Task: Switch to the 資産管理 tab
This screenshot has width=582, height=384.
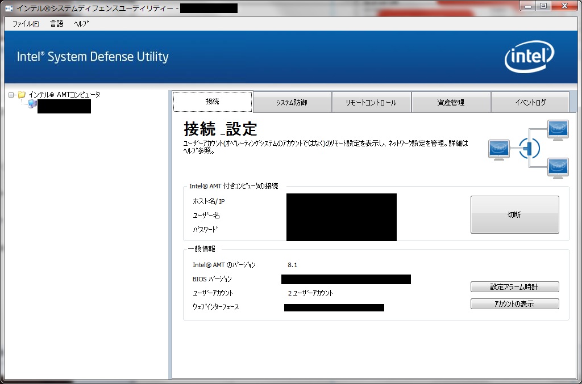Action: (x=451, y=102)
